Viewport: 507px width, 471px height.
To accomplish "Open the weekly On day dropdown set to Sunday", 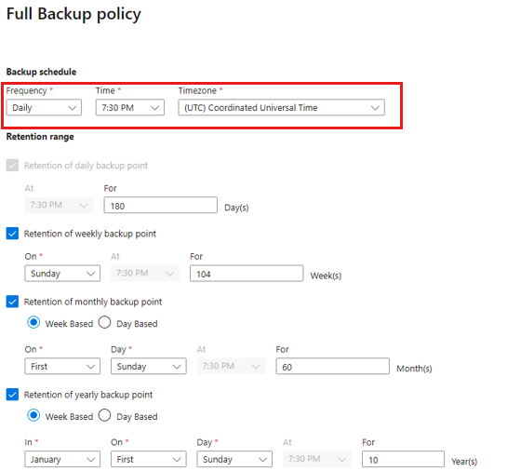I will pos(62,274).
